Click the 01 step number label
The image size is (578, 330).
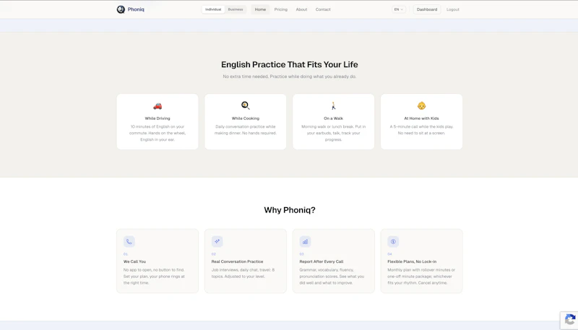(x=125, y=254)
